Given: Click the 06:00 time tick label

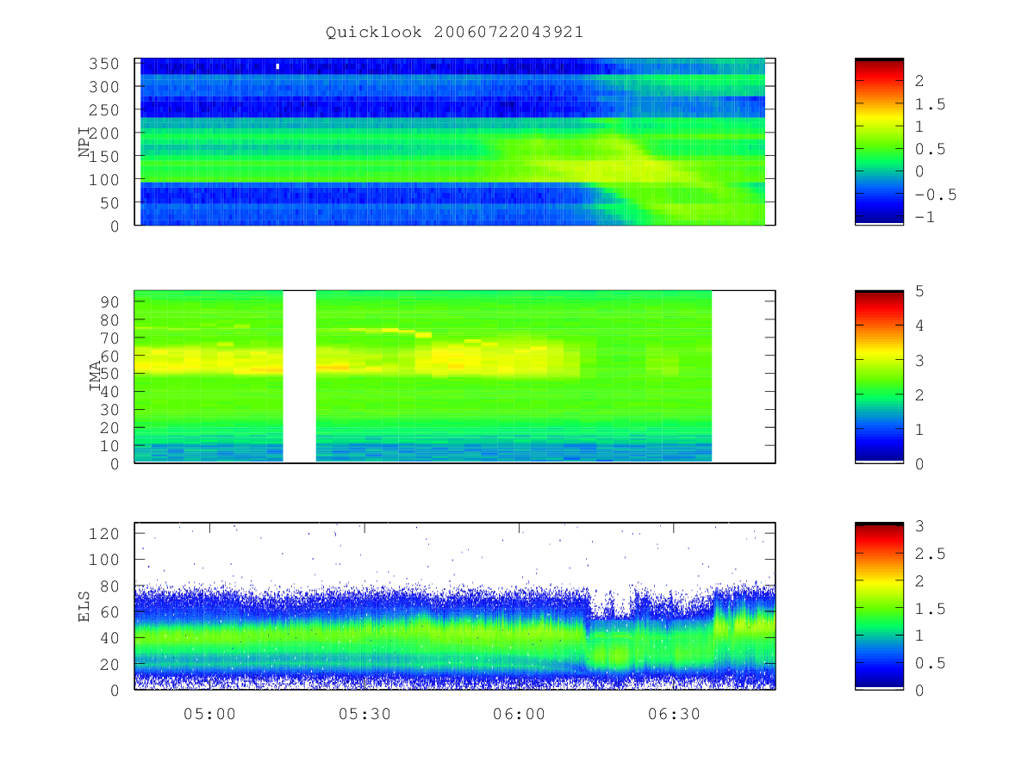Looking at the screenshot, I should click(518, 714).
